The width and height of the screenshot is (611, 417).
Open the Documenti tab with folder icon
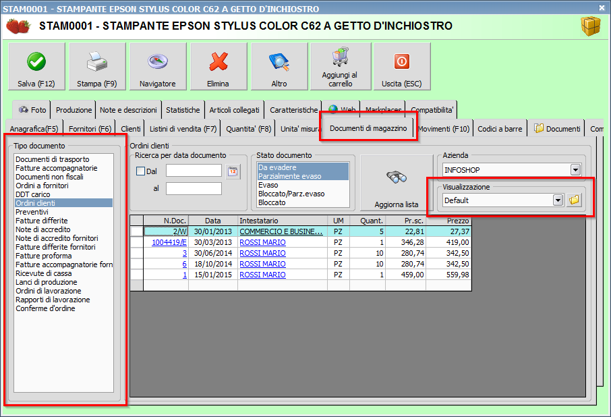click(x=557, y=129)
